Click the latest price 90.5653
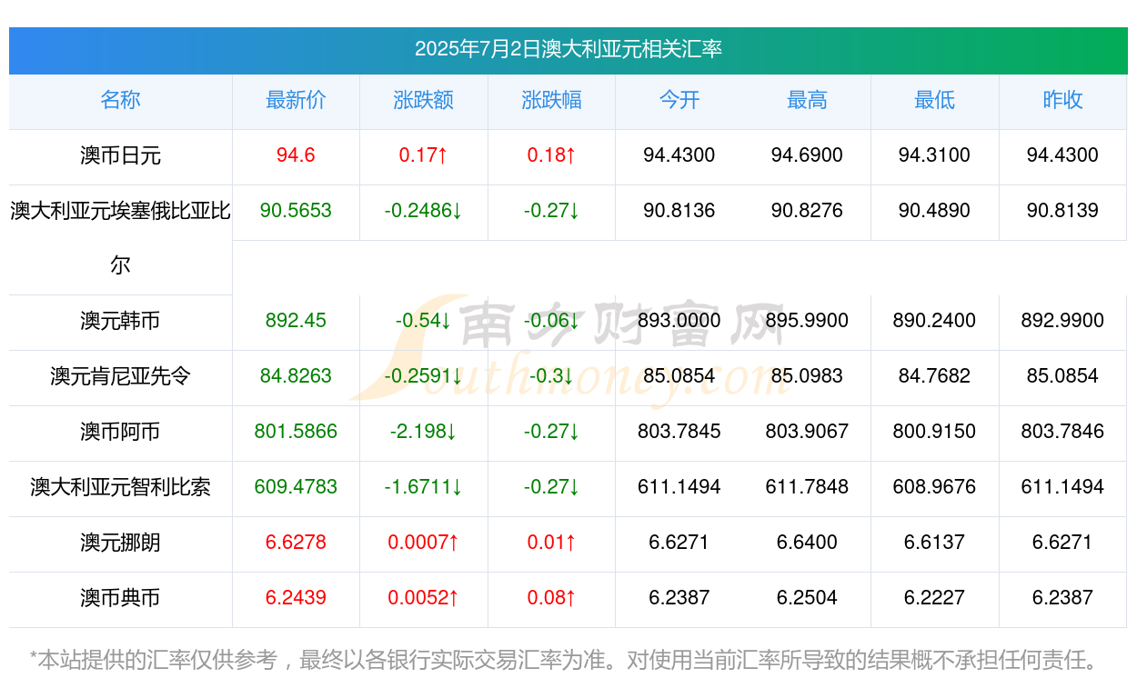Image resolution: width=1137 pixels, height=688 pixels. point(296,211)
